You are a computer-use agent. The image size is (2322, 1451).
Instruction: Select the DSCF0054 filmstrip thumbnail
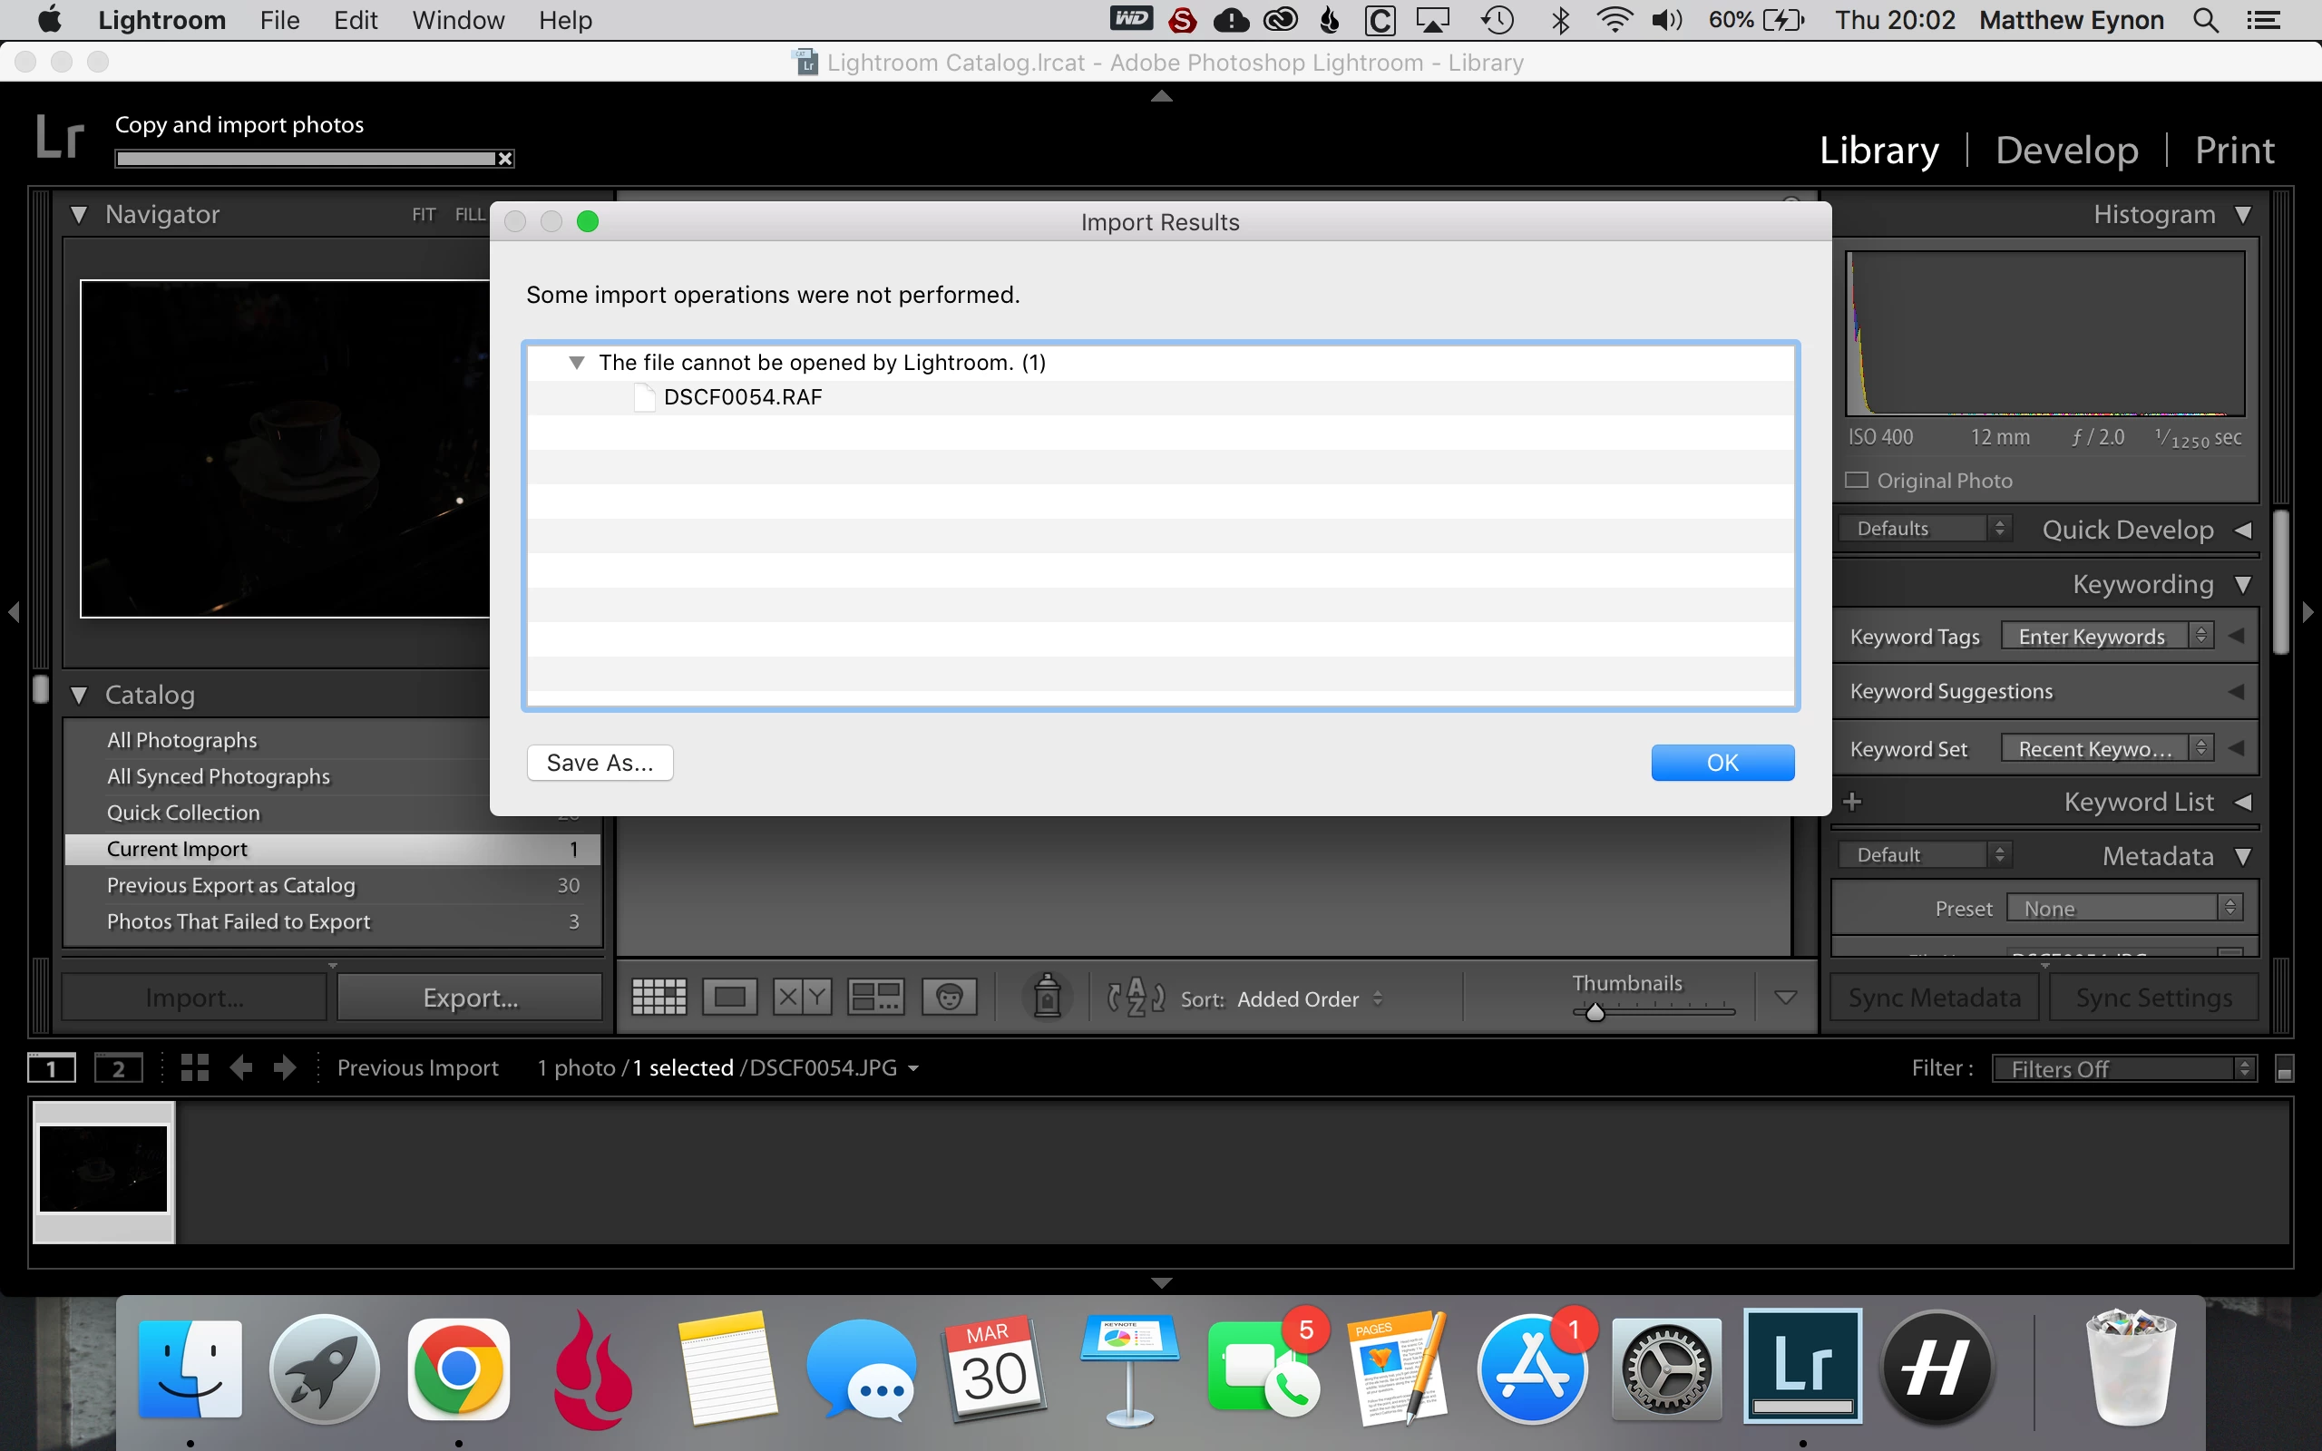(x=103, y=1169)
